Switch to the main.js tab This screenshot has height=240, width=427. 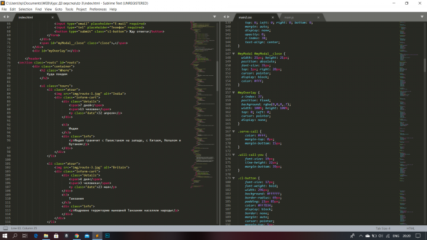tap(299, 17)
